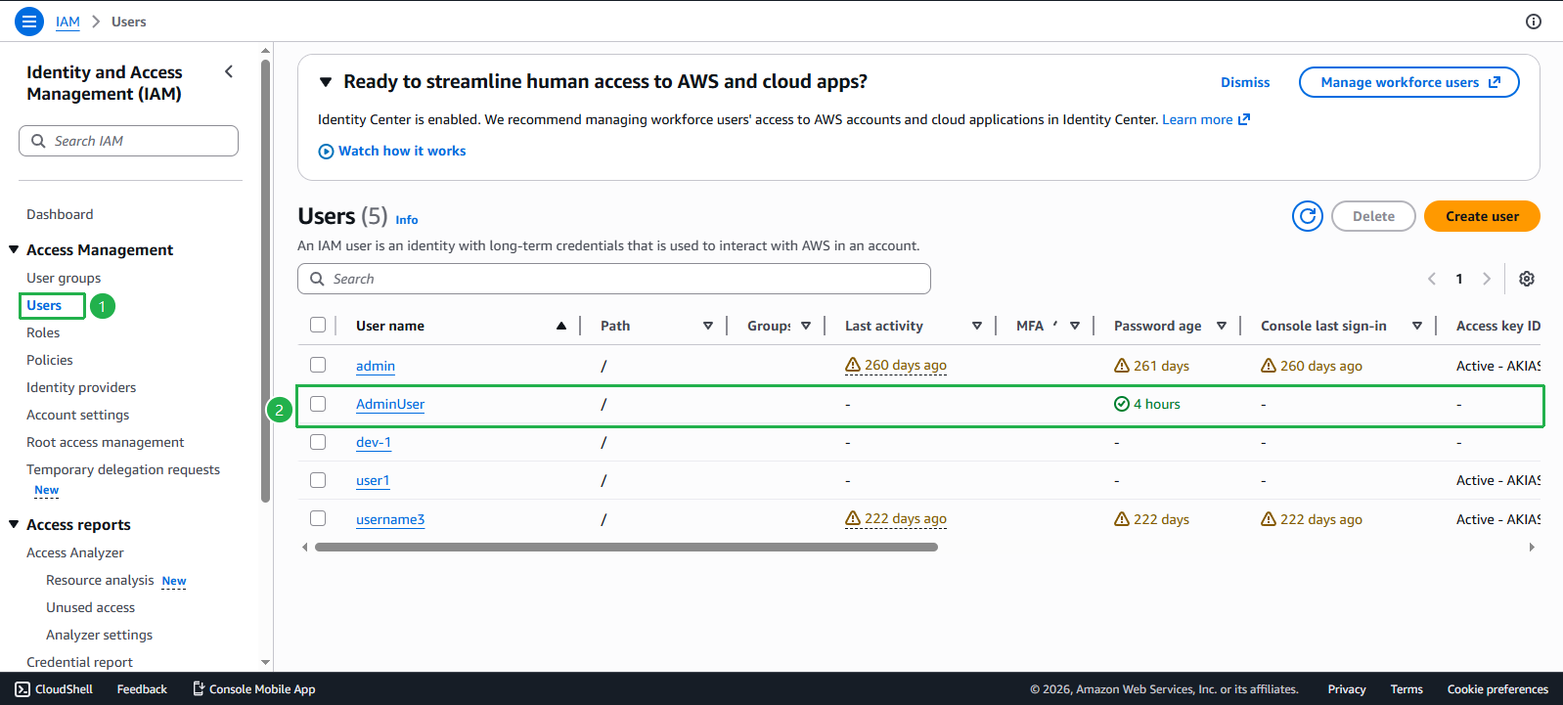The image size is (1563, 705).
Task: Click the page info icon at top right
Action: pyautogui.click(x=1534, y=22)
